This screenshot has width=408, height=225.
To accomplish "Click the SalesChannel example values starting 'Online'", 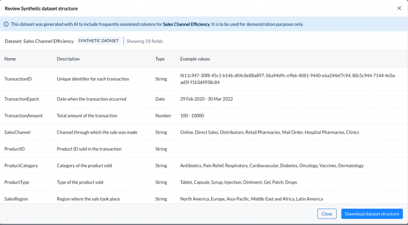I will tap(269, 132).
